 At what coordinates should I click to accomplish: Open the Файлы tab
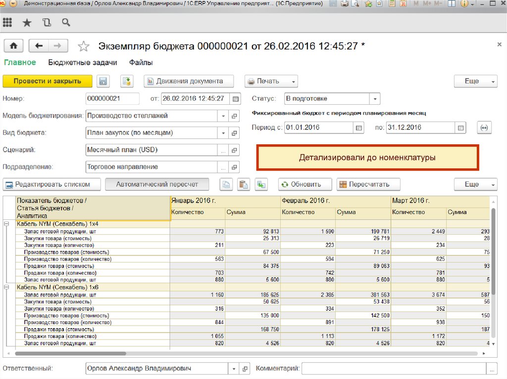click(141, 62)
